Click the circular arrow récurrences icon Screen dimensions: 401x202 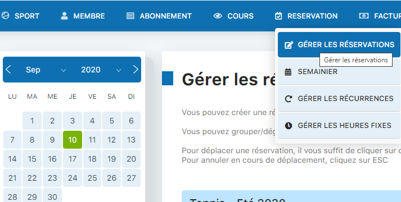[x=289, y=99]
